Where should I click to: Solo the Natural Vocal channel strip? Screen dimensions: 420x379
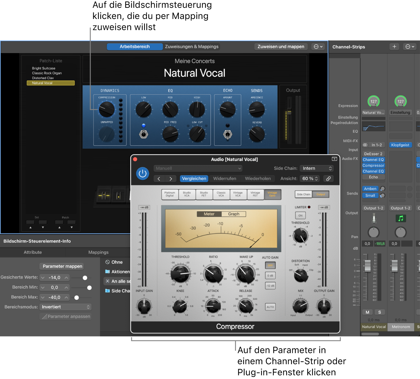(379, 312)
